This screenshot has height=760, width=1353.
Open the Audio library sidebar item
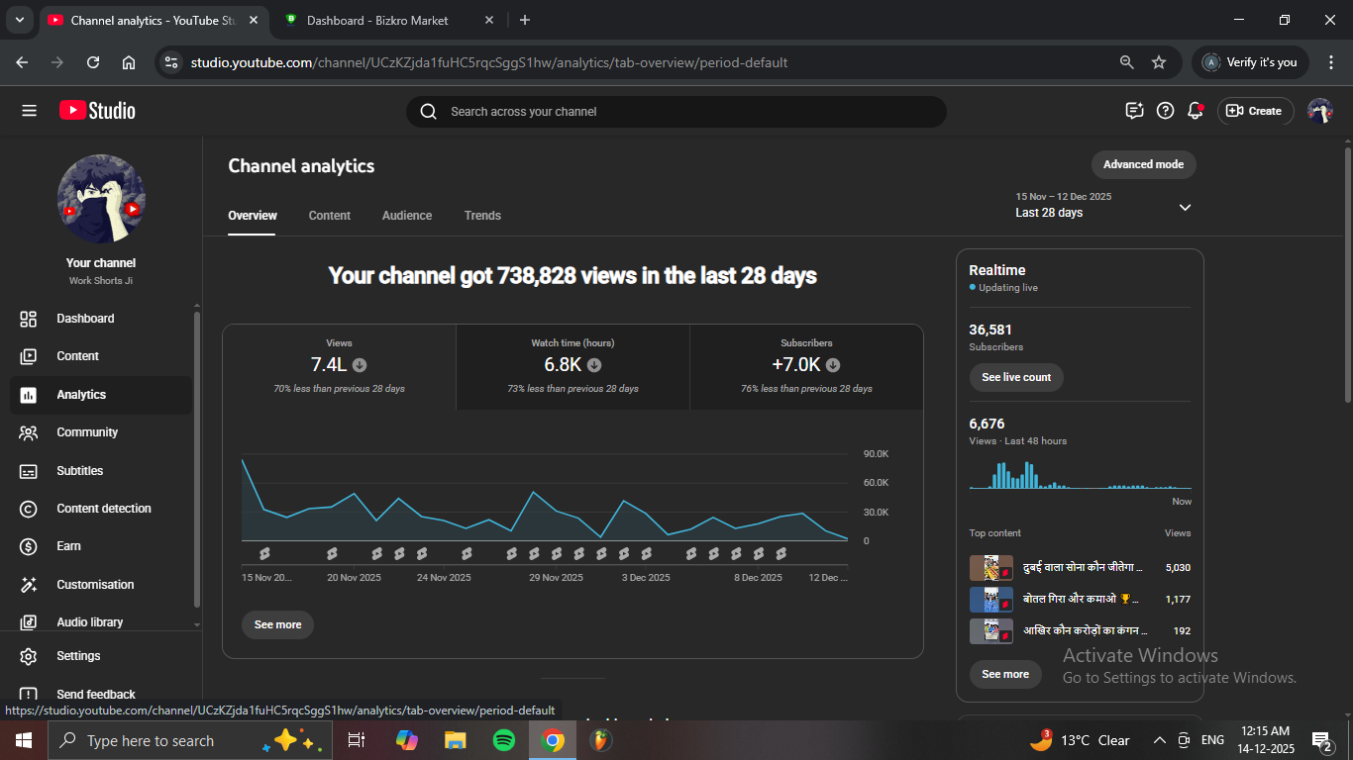89,622
